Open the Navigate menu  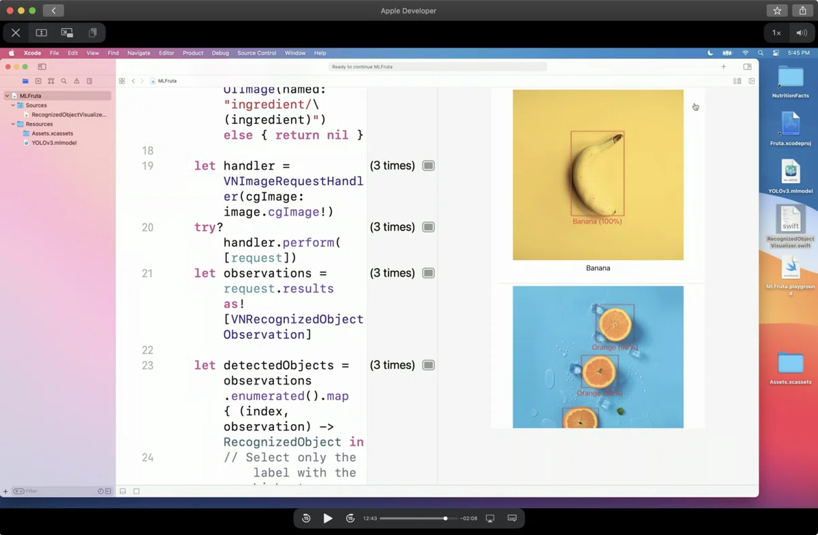(139, 53)
